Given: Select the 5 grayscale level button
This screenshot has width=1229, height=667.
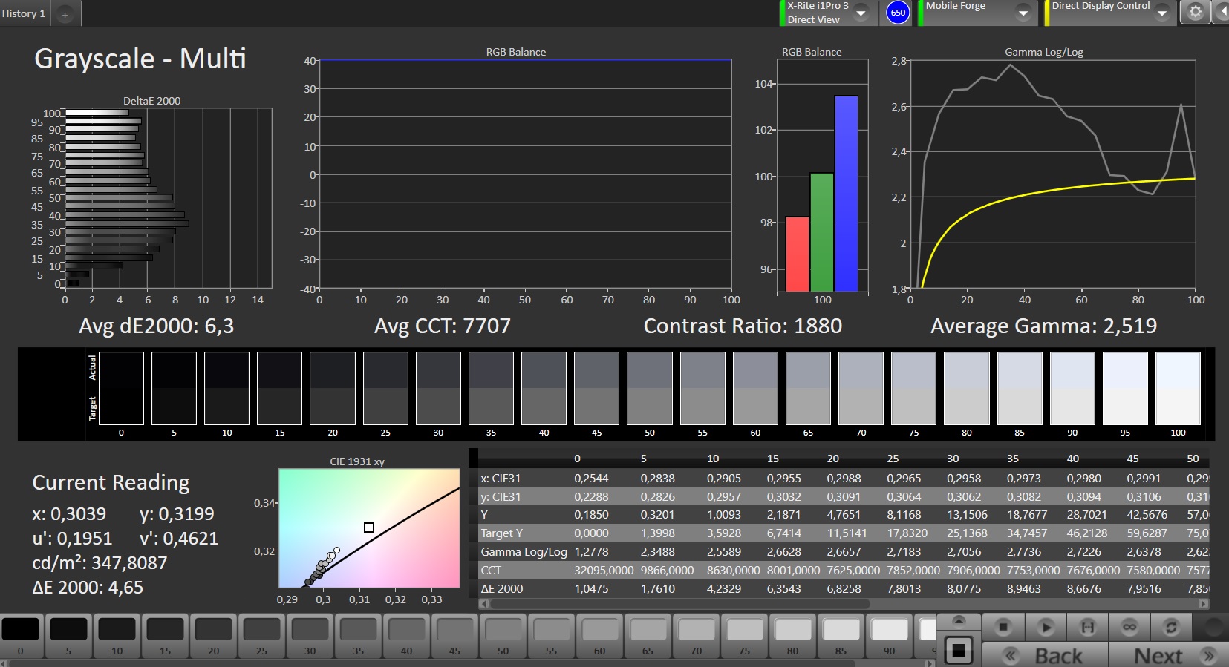Looking at the screenshot, I should point(68,636).
